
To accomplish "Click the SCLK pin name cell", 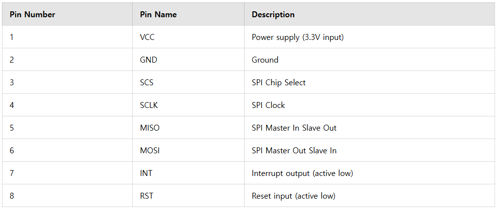I will pos(149,105).
